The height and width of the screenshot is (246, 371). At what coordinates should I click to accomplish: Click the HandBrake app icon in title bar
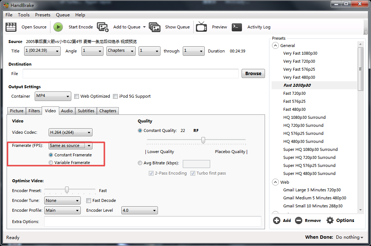(x=6, y=5)
